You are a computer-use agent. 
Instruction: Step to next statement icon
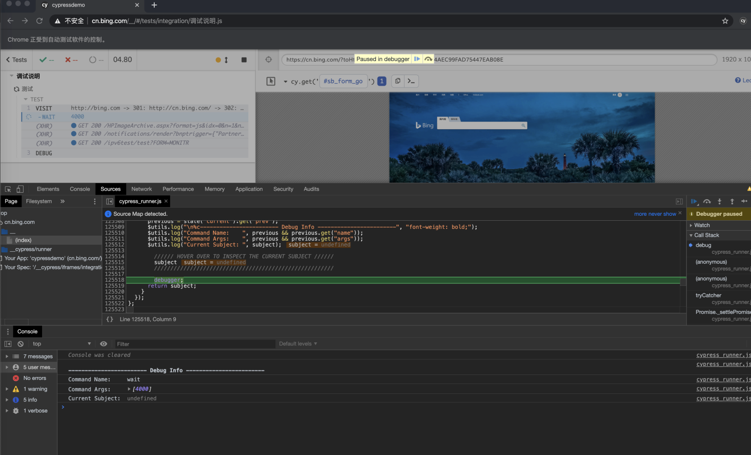[x=744, y=201]
